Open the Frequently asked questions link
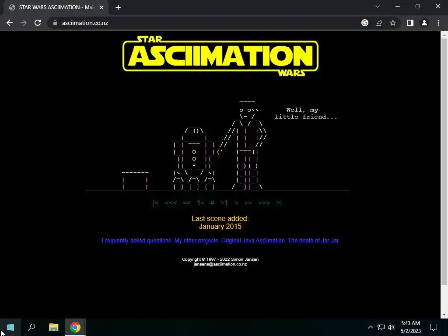The width and height of the screenshot is (448, 336). pos(136,241)
